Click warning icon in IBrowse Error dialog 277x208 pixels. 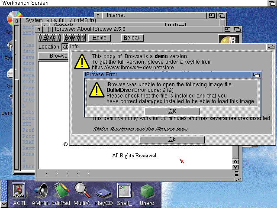pyautogui.click(x=97, y=90)
